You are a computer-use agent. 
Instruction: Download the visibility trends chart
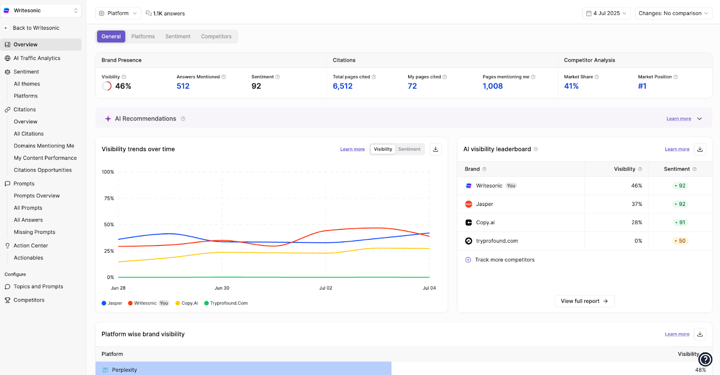point(436,149)
